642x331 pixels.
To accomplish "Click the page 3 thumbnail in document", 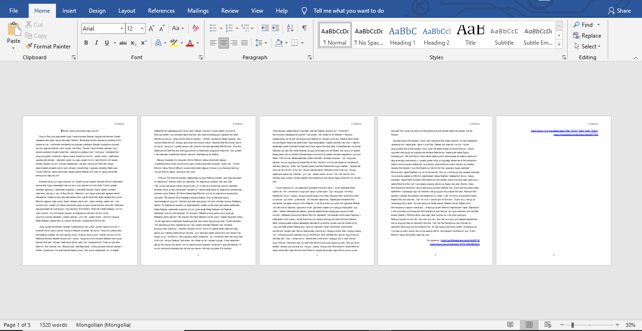I will point(317,190).
